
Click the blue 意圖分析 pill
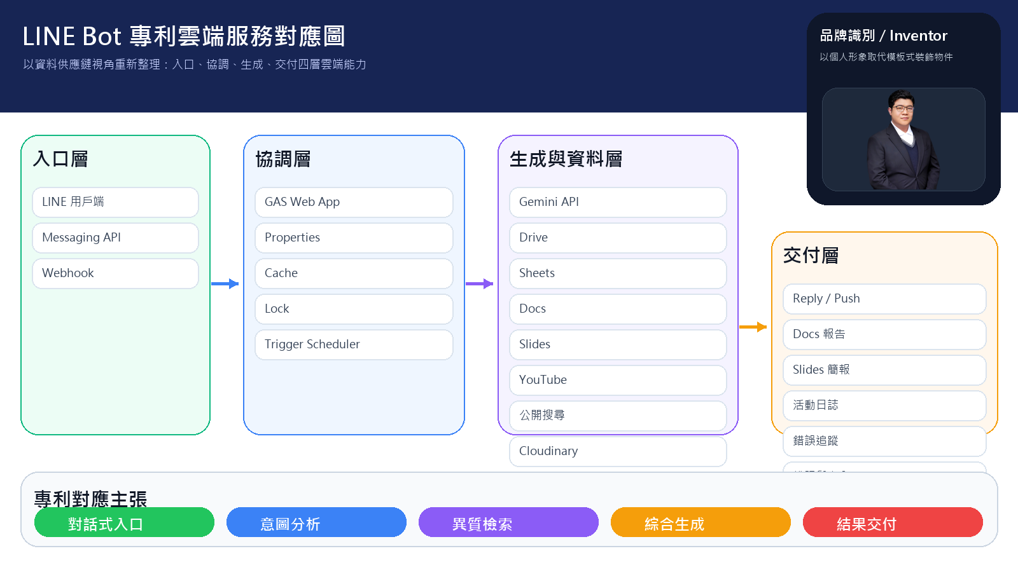coord(316,522)
